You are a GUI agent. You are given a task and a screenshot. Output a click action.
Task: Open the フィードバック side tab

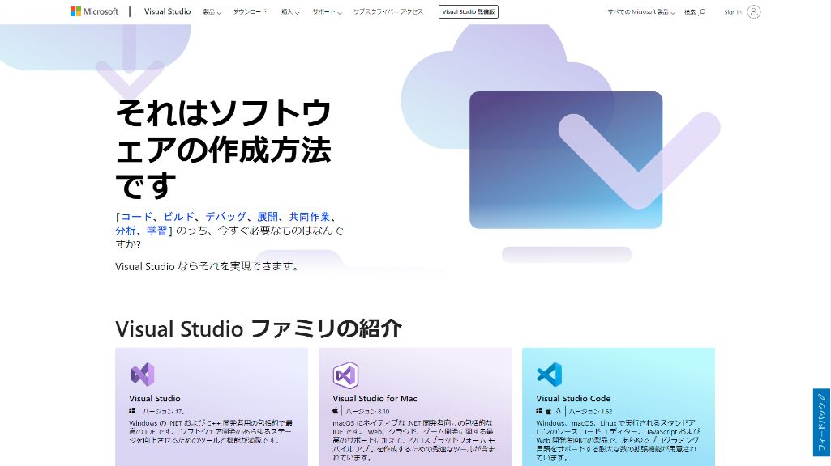(821, 422)
